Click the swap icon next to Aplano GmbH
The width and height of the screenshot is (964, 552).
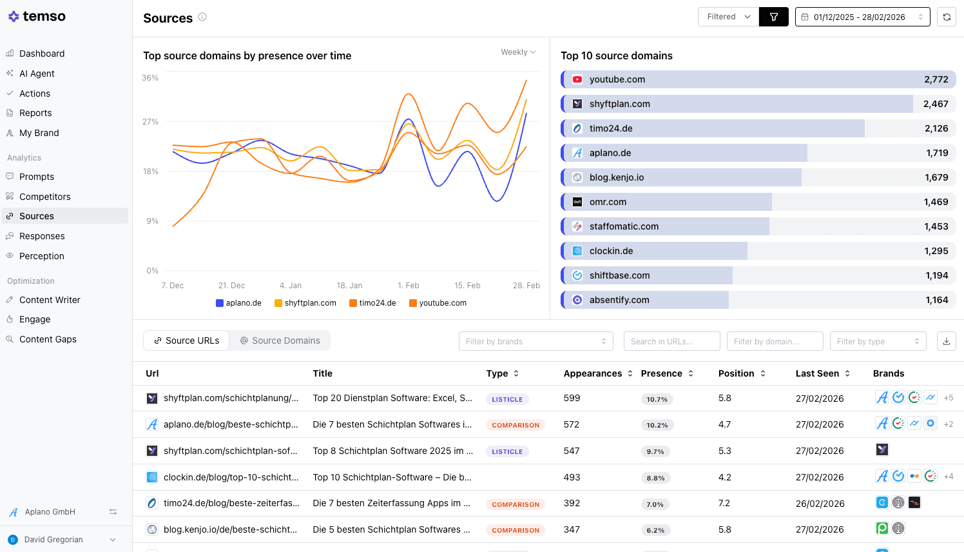pos(113,512)
